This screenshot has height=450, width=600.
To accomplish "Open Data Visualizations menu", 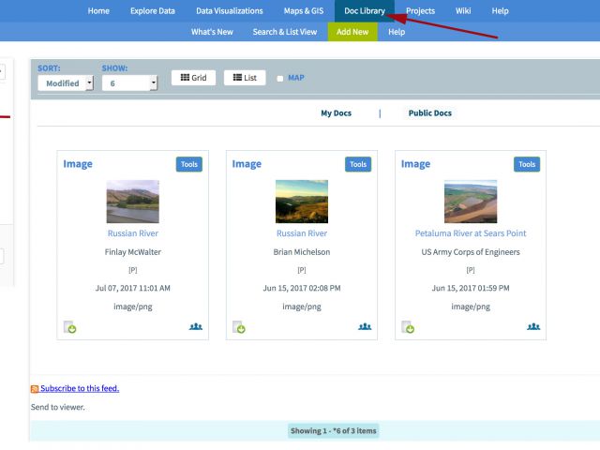I will (x=230, y=10).
